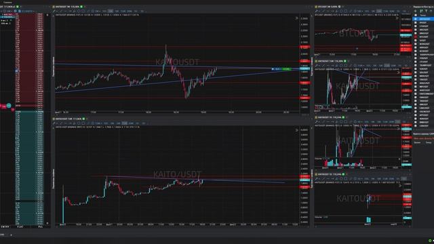Toggle green indicator beside upper KAITOUSDT chart title
434x244 pixels.
(81, 7)
